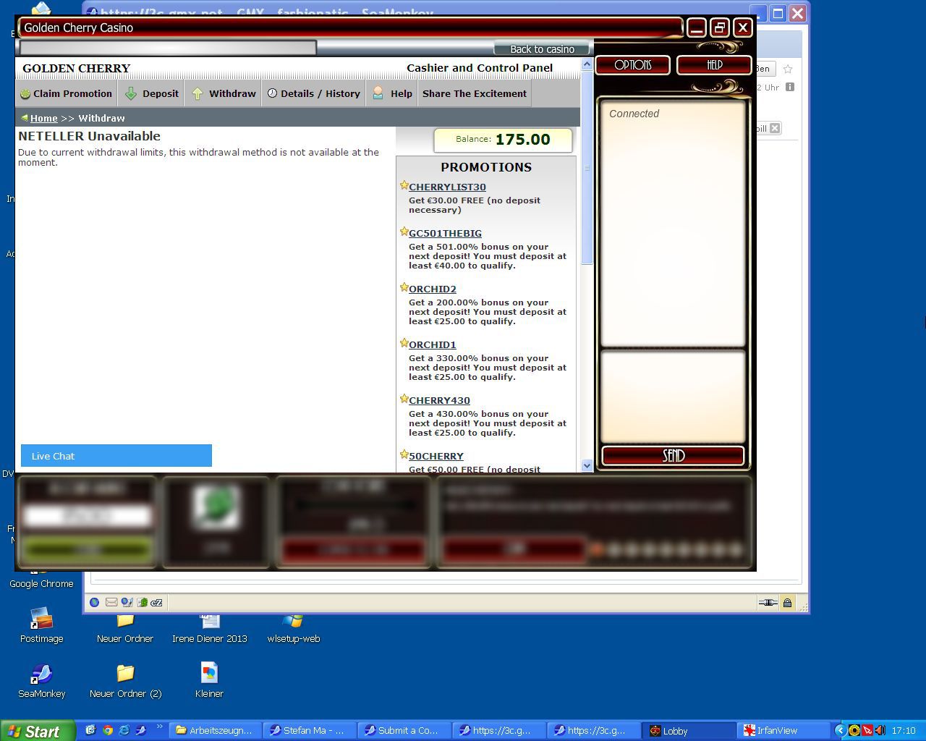Viewport: 926px width, 741px height.
Task: Click the cashier scrollbar up arrow
Action: pyautogui.click(x=587, y=65)
